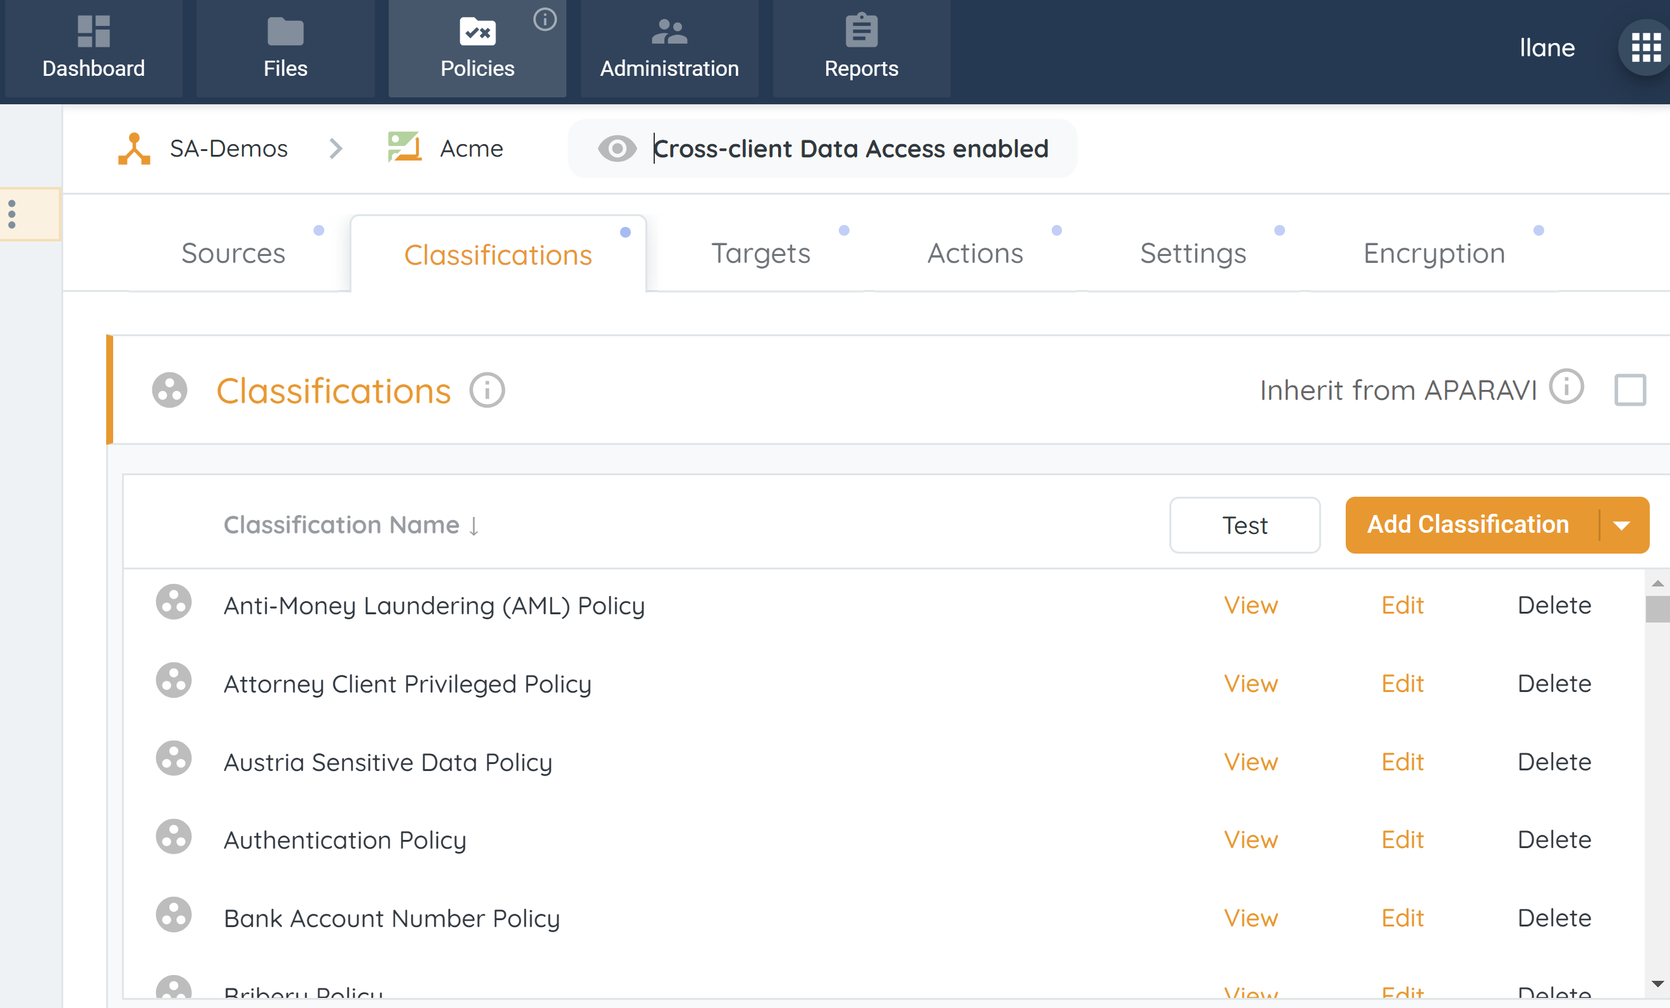
Task: Click the Files folder icon
Action: coord(285,31)
